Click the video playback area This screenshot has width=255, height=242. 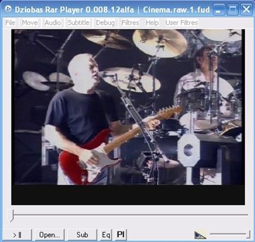click(x=128, y=117)
